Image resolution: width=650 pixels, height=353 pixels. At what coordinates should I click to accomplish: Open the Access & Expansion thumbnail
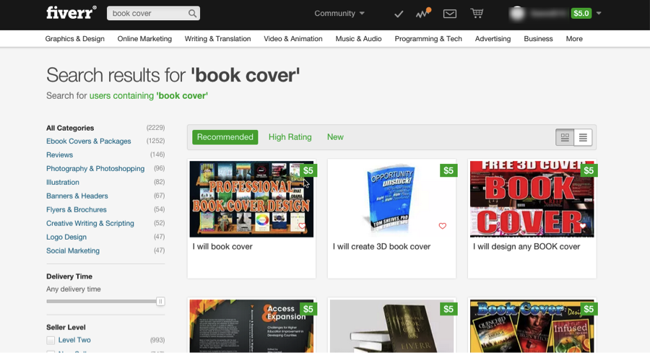[x=251, y=326]
